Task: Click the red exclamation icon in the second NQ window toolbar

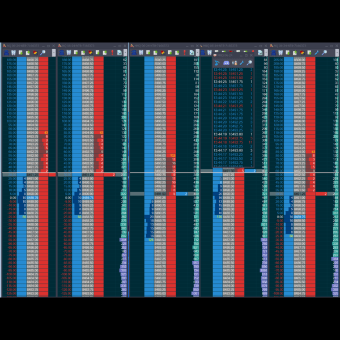Action: tap(112, 53)
